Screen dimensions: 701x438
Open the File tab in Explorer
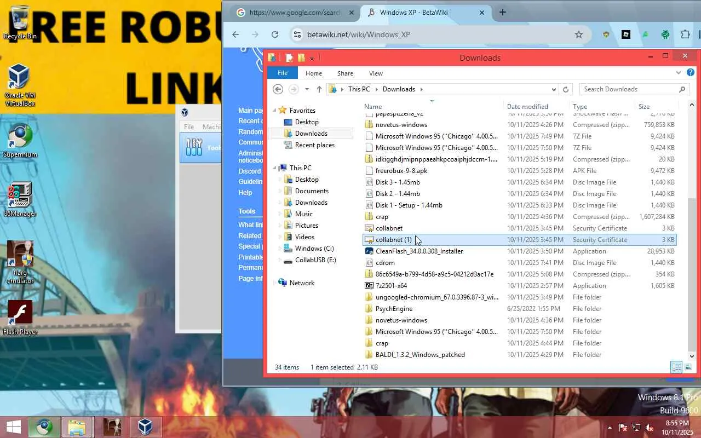(x=283, y=73)
